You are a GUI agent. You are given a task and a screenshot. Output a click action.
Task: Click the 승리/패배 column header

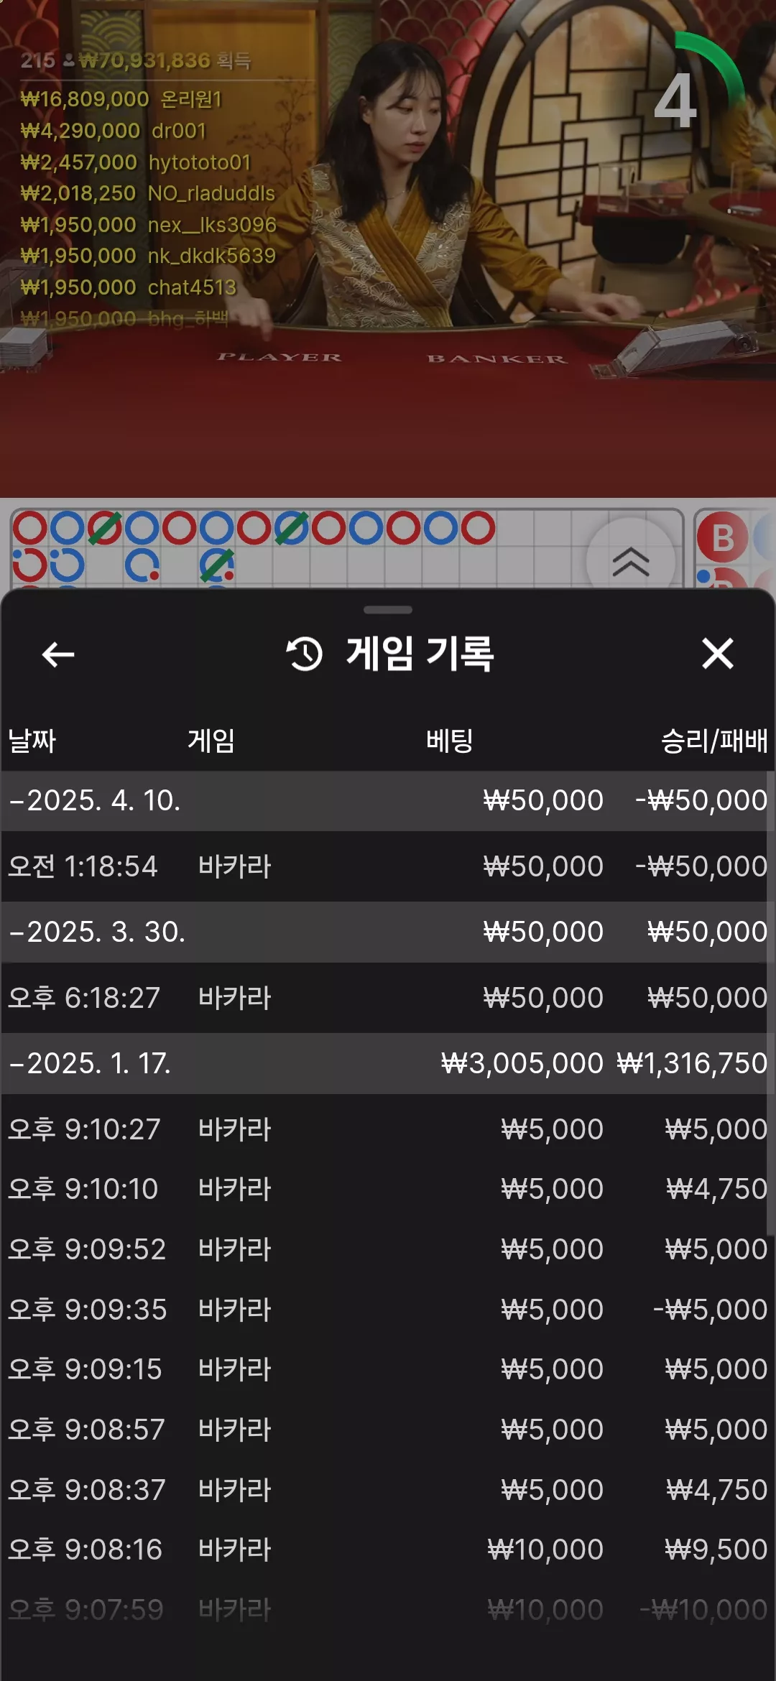[714, 741]
